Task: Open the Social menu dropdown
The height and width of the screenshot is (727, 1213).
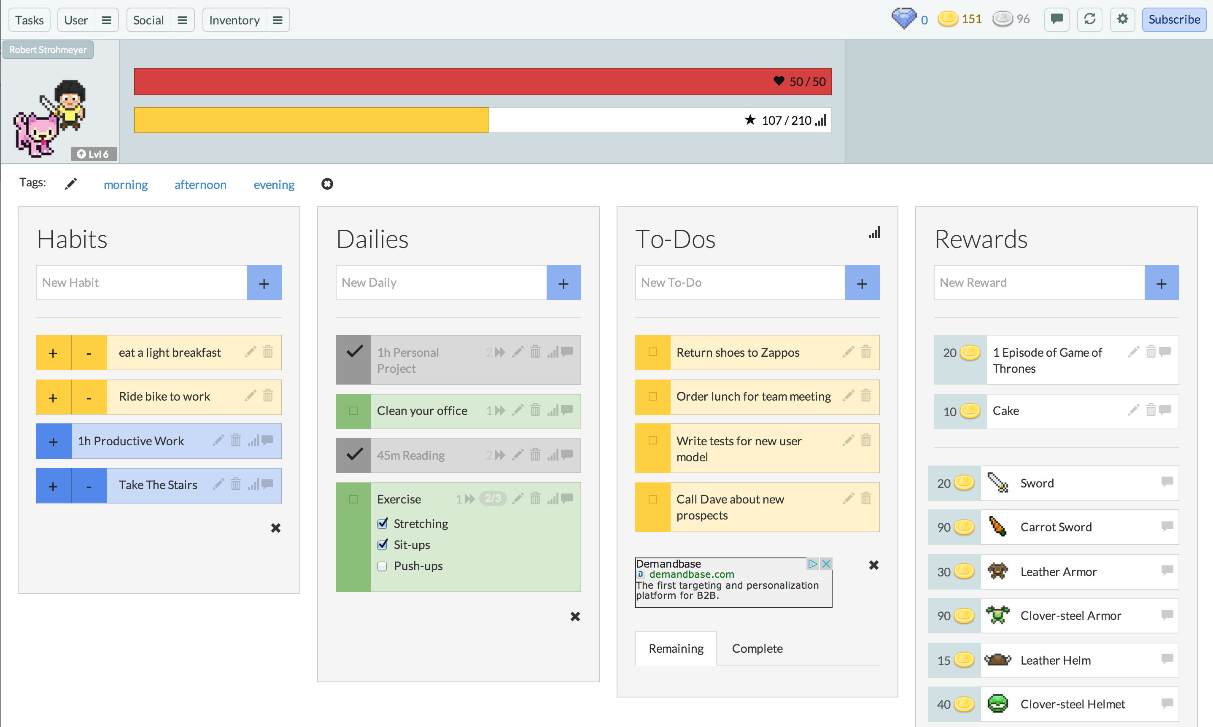Action: [x=182, y=20]
